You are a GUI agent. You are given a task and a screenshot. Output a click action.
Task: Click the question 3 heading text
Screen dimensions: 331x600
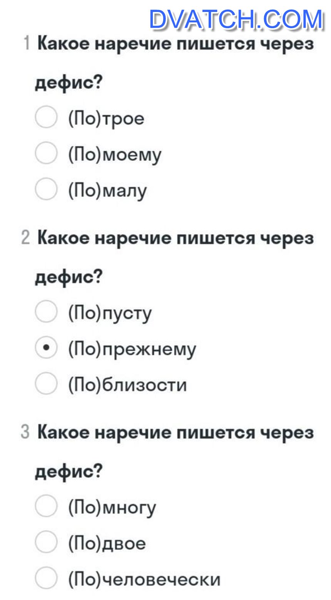click(175, 451)
